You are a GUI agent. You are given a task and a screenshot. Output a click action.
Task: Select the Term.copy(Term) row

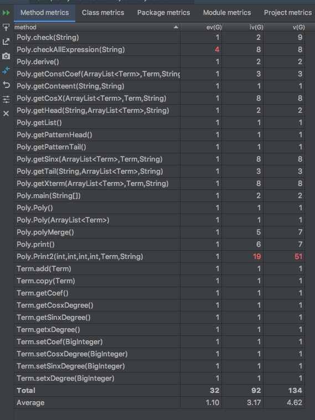click(x=159, y=281)
